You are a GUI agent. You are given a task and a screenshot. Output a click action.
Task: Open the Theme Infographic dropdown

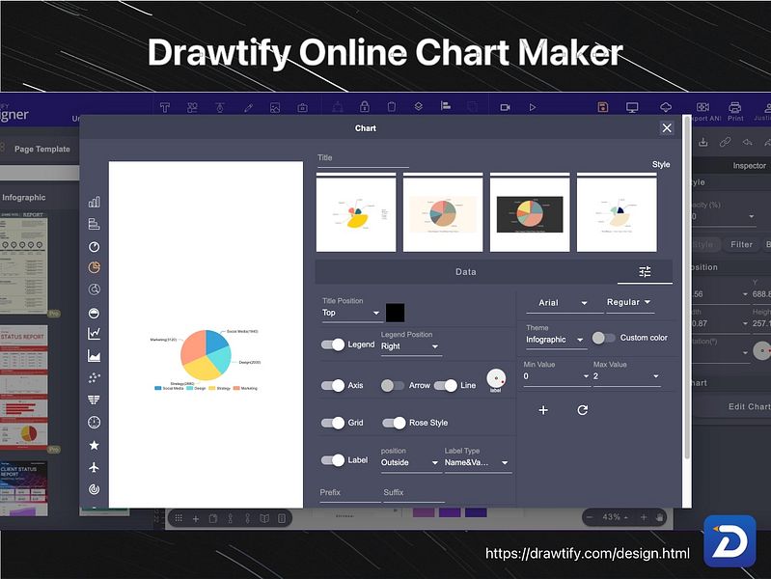click(x=556, y=340)
